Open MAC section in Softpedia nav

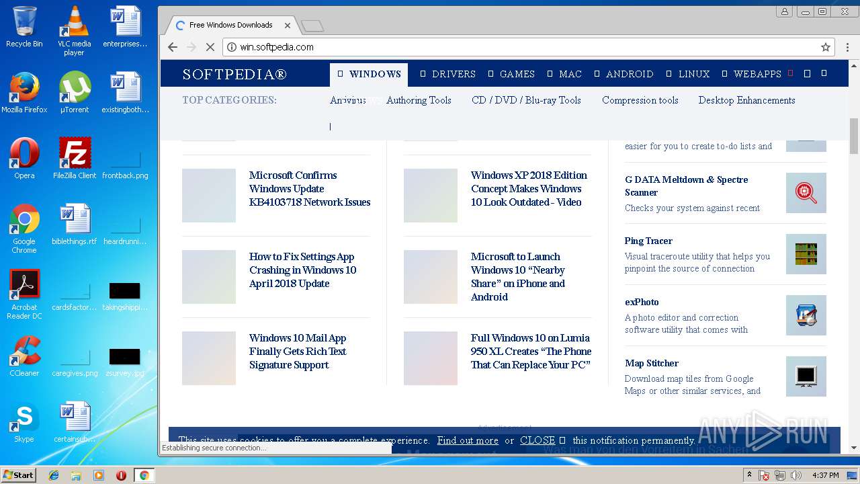(x=564, y=74)
